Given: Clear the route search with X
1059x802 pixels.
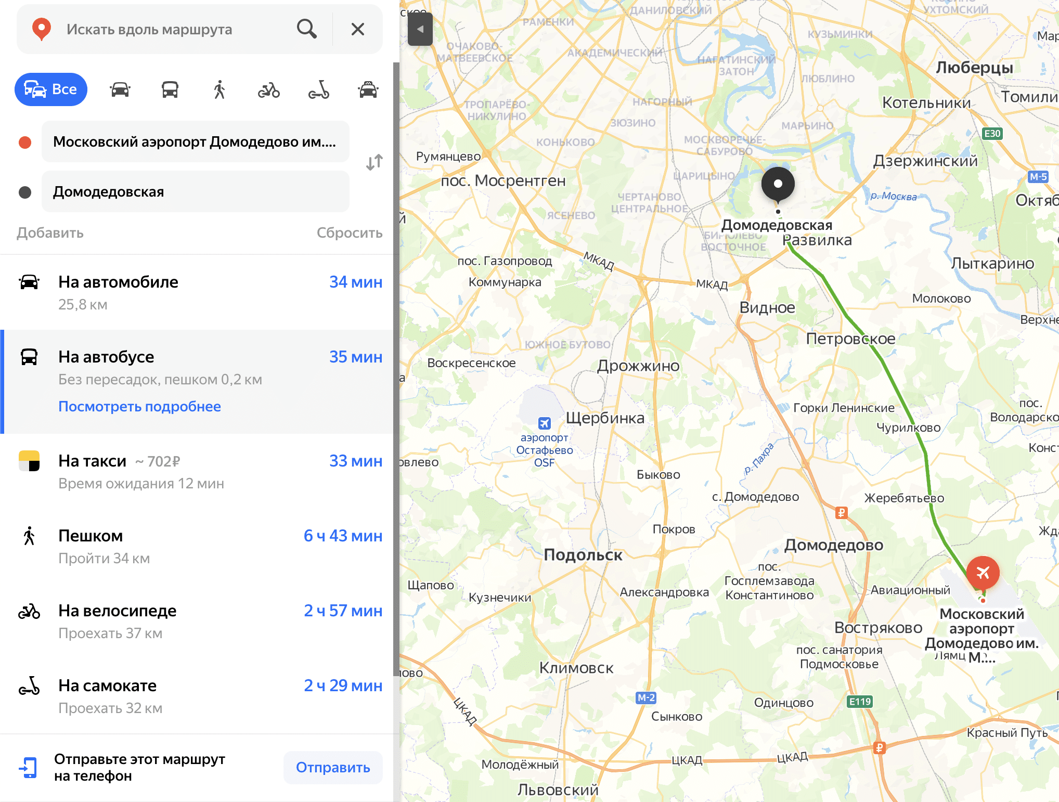Looking at the screenshot, I should (358, 29).
